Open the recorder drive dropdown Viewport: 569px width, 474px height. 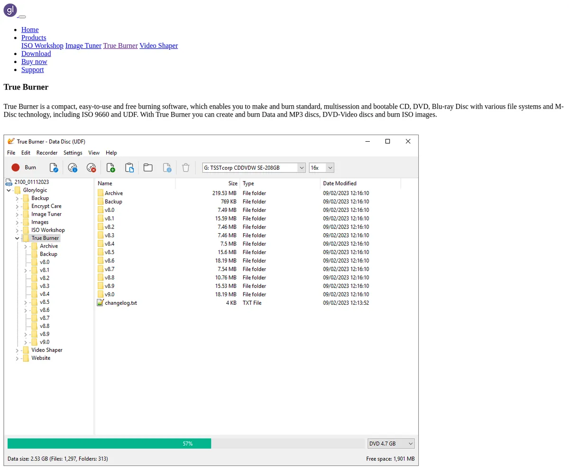[x=301, y=167]
